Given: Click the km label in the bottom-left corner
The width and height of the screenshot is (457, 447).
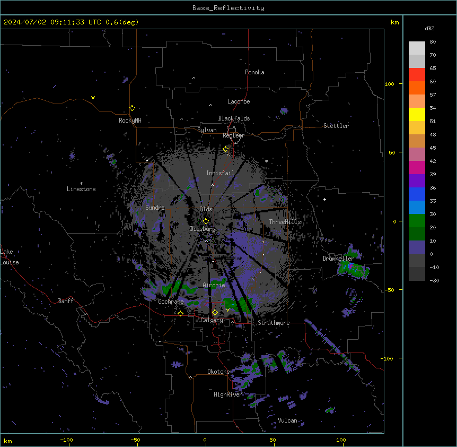Looking at the screenshot, I should [8, 441].
